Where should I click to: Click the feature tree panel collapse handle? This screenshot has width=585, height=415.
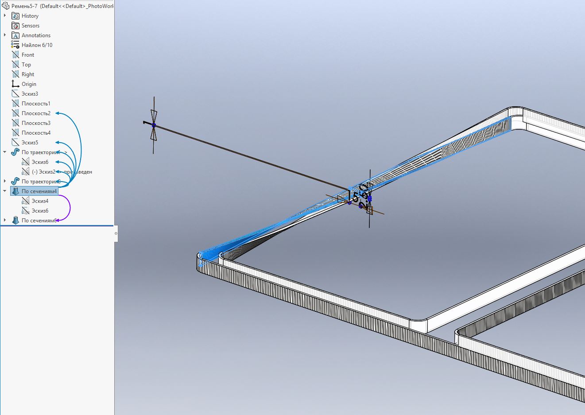coord(116,233)
